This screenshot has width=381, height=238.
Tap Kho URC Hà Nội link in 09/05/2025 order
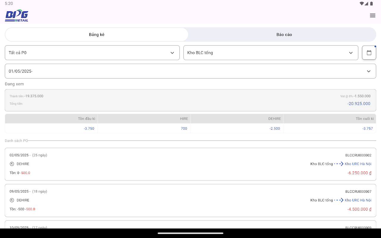tap(358, 200)
